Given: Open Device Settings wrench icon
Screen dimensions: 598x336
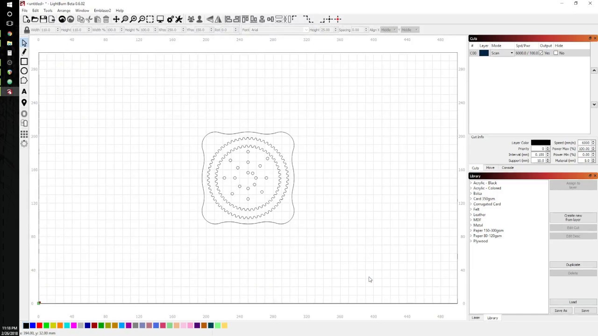Looking at the screenshot, I should pyautogui.click(x=178, y=19).
